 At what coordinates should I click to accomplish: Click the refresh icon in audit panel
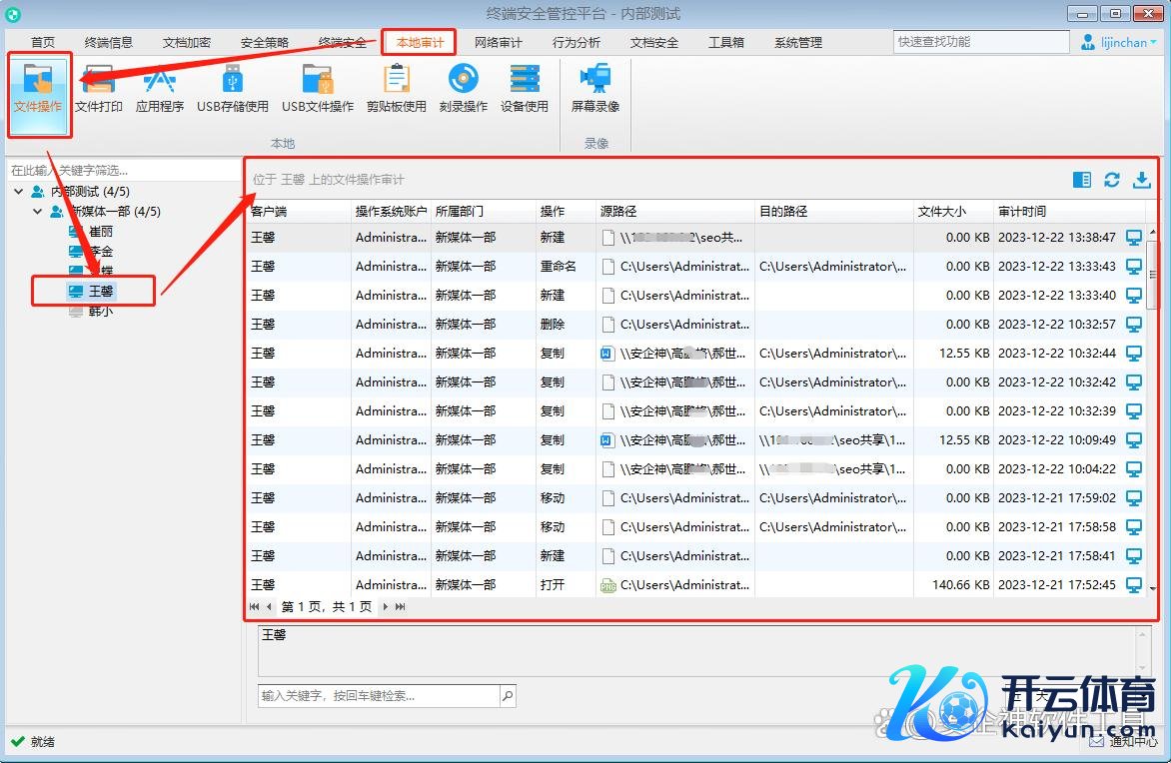[x=1111, y=180]
